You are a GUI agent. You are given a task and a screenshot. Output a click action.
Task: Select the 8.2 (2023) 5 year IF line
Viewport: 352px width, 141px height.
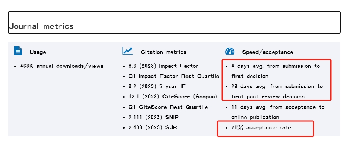[157, 86]
